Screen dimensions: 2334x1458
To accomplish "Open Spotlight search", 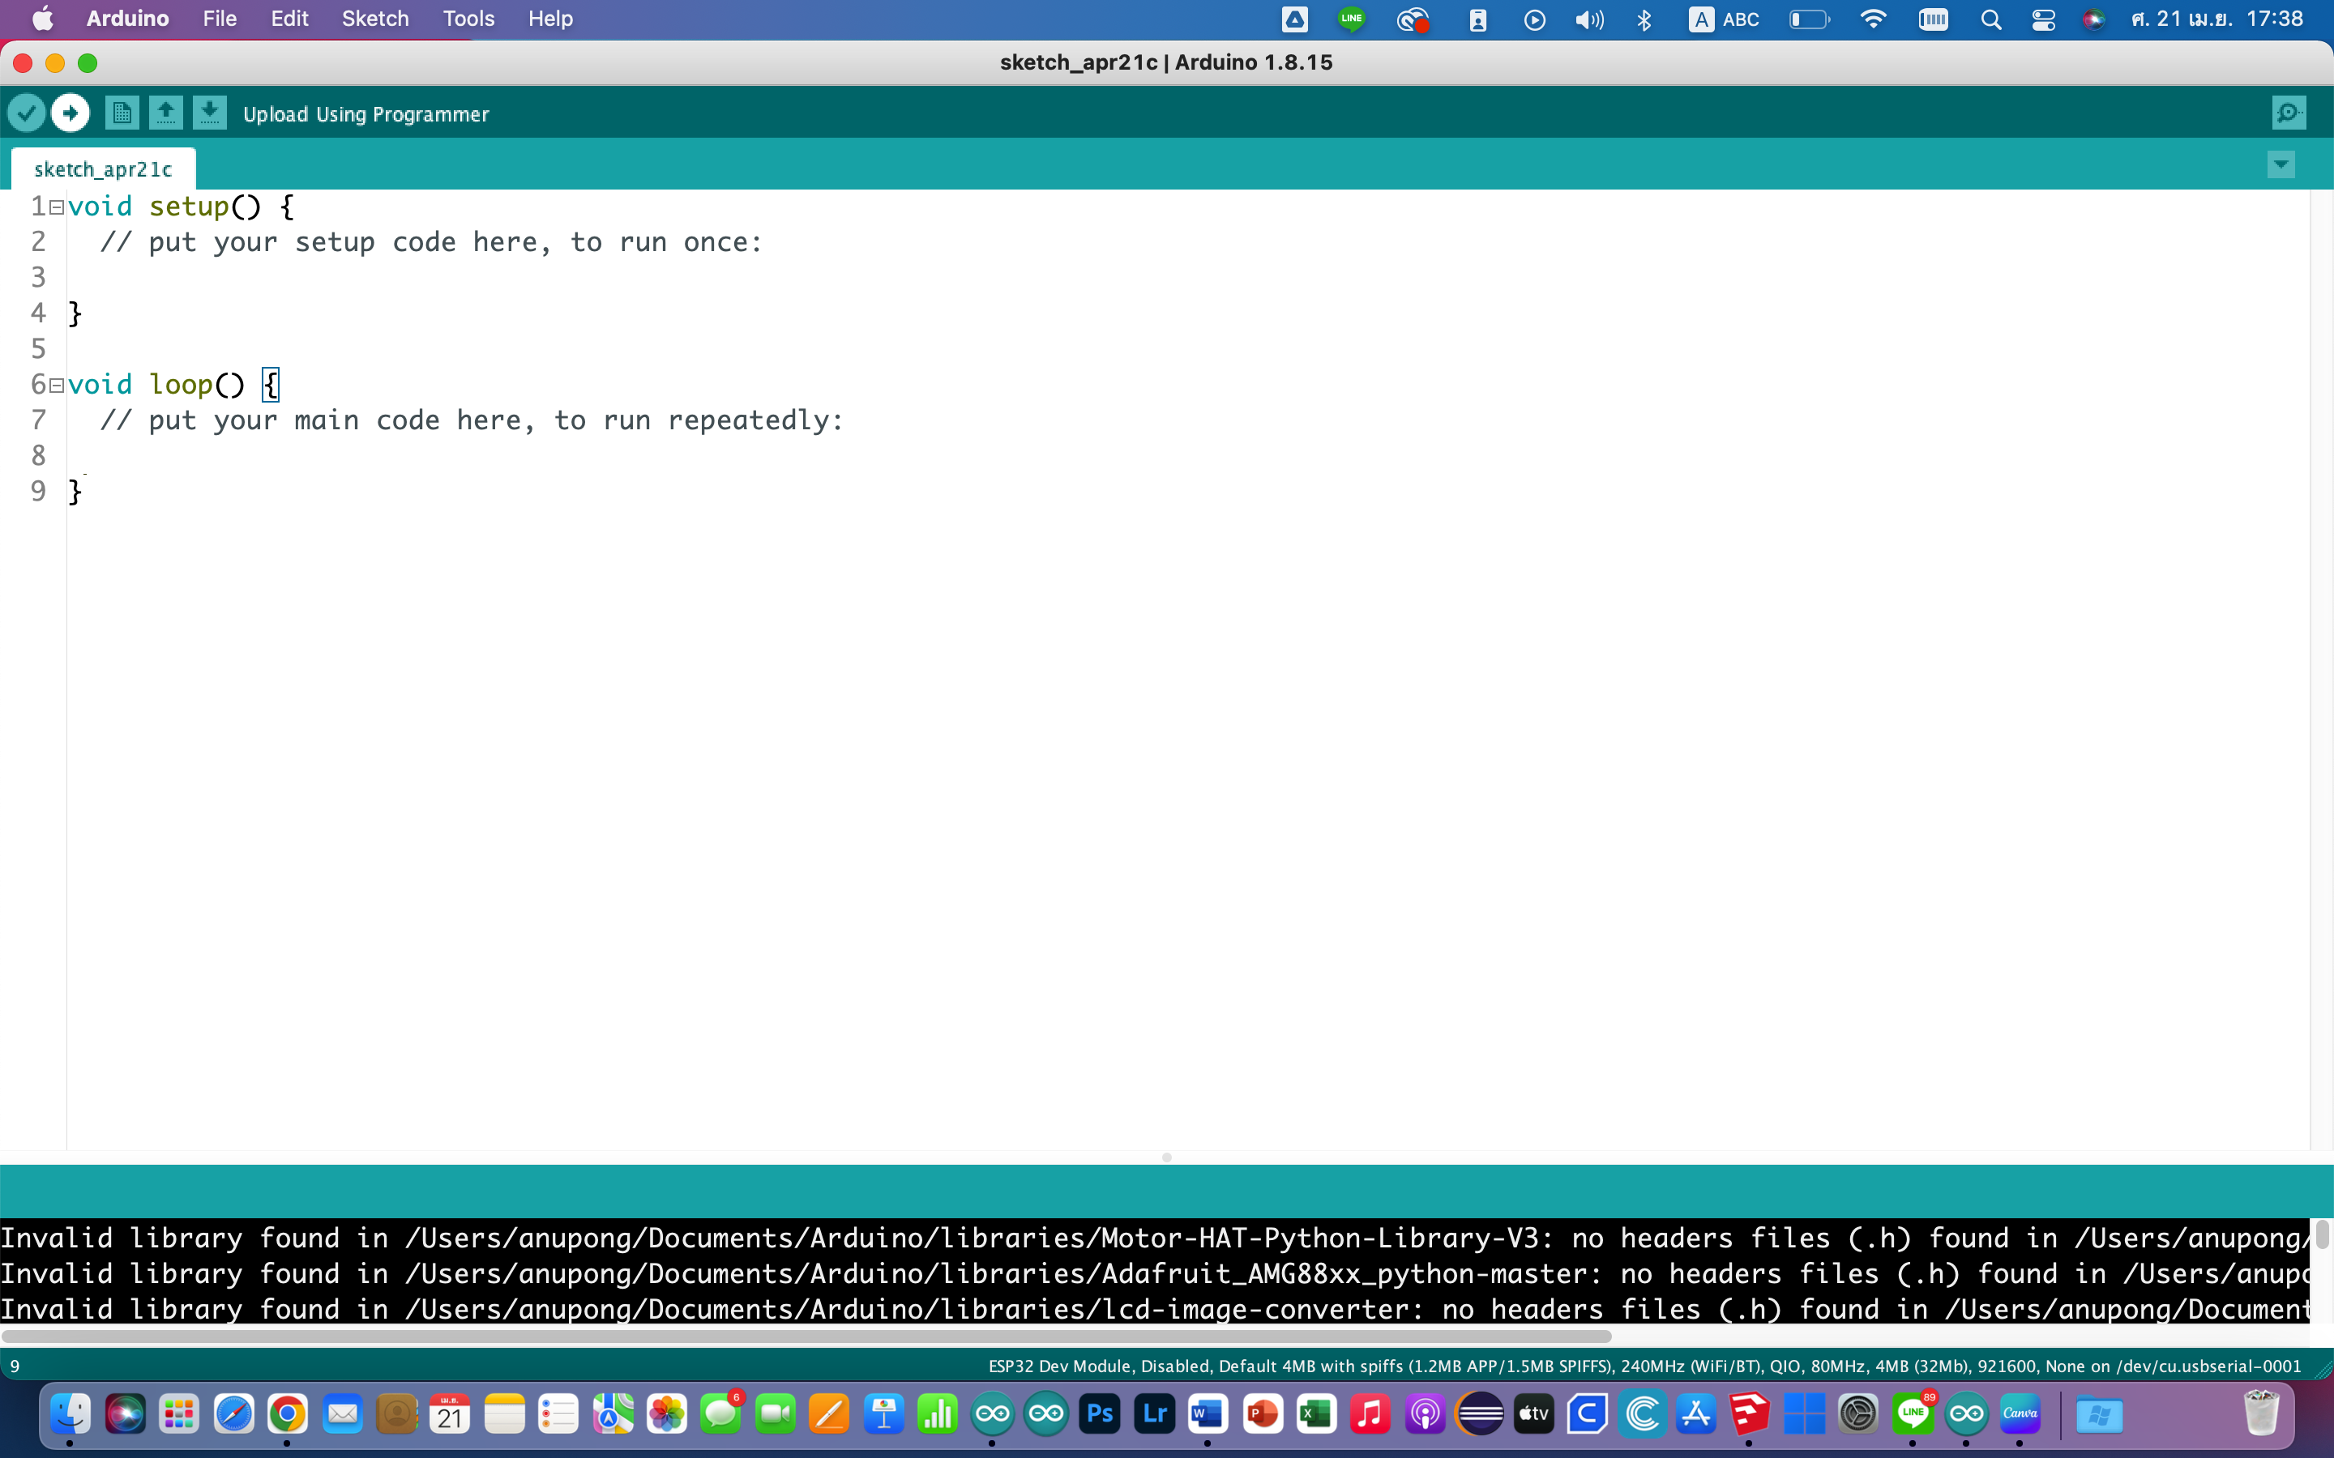I will point(1990,19).
